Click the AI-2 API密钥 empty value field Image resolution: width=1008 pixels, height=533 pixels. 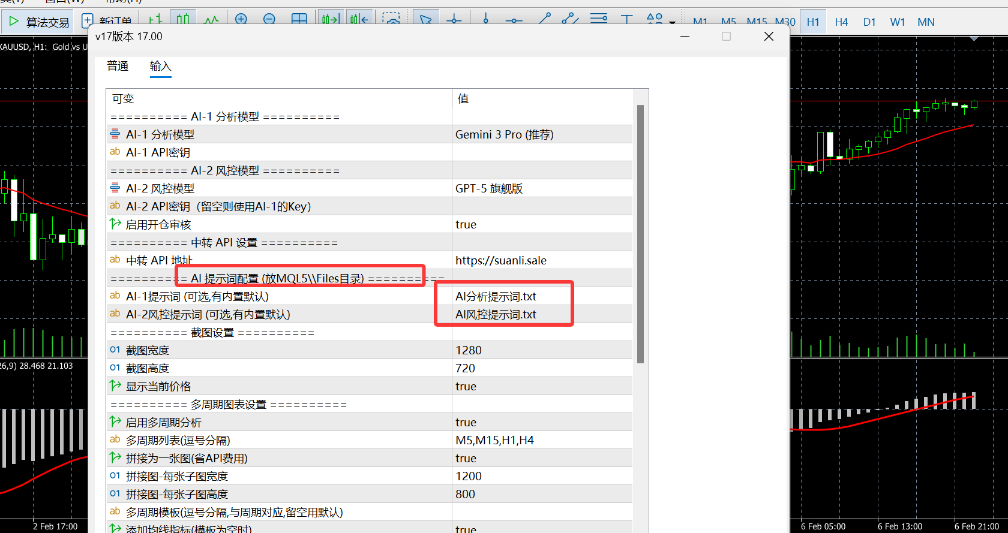(542, 206)
